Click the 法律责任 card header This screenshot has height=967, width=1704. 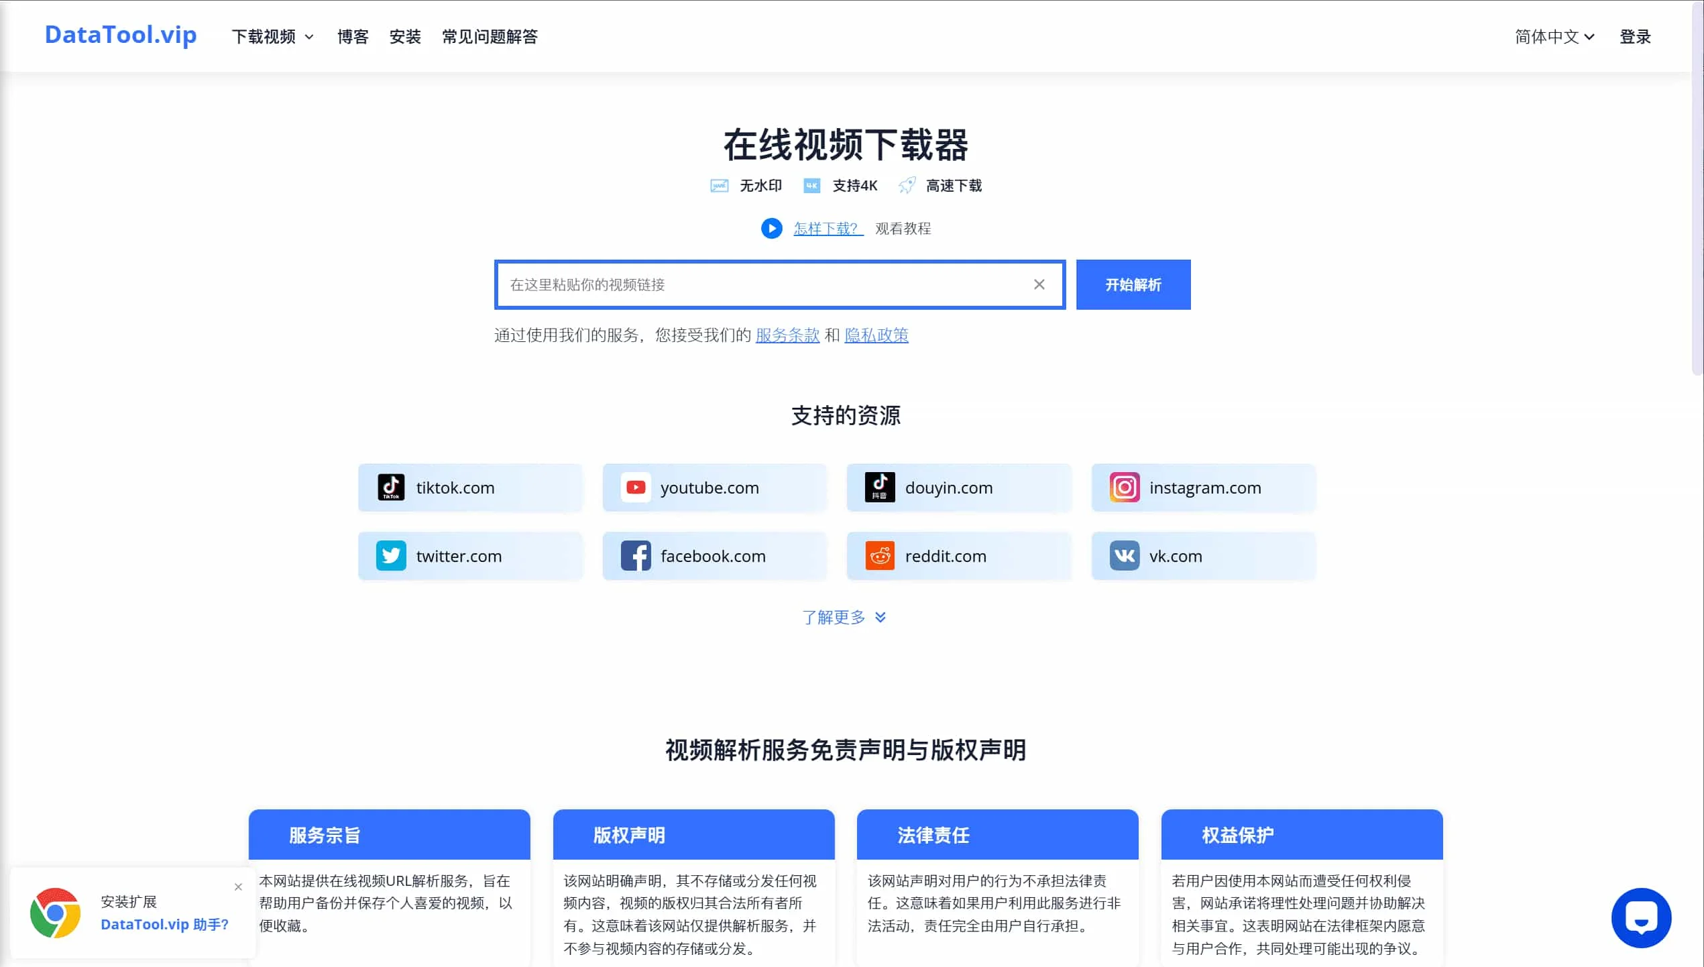point(998,835)
